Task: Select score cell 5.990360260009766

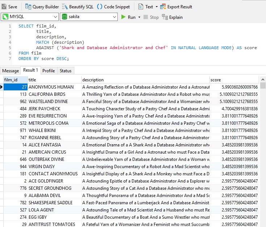Action: (x=234, y=87)
